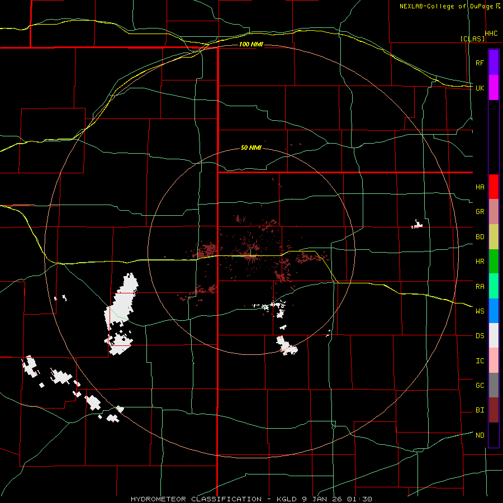Click the DS legend label
503x503 pixels.
(480, 336)
